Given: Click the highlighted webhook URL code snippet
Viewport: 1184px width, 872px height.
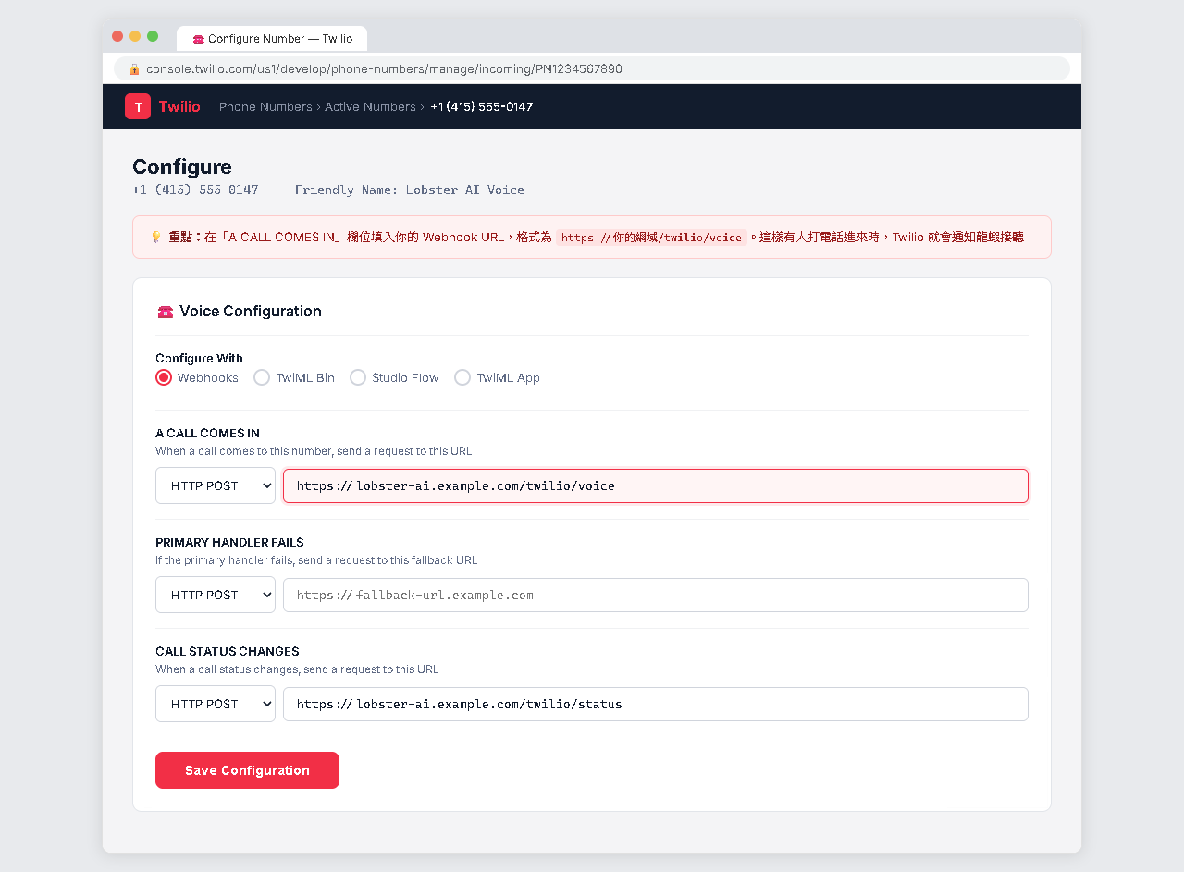Looking at the screenshot, I should tap(651, 237).
